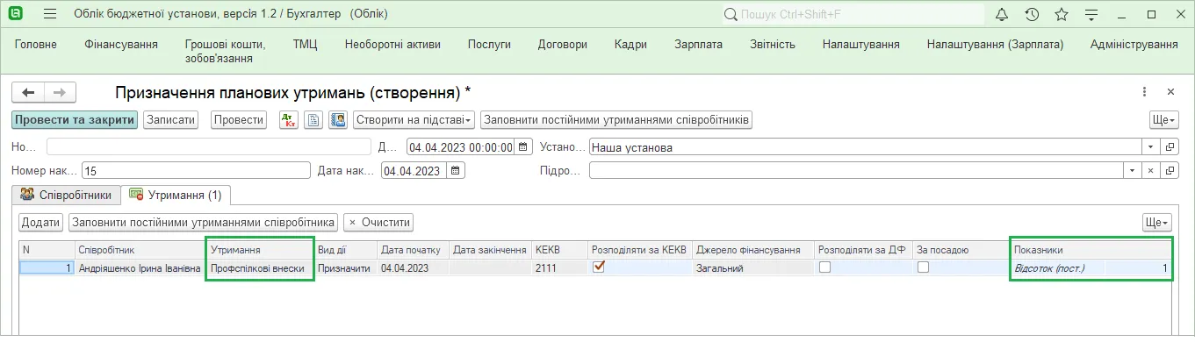Switch to the Співробітники tab
Image resolution: width=1195 pixels, height=349 pixels.
pyautogui.click(x=66, y=195)
